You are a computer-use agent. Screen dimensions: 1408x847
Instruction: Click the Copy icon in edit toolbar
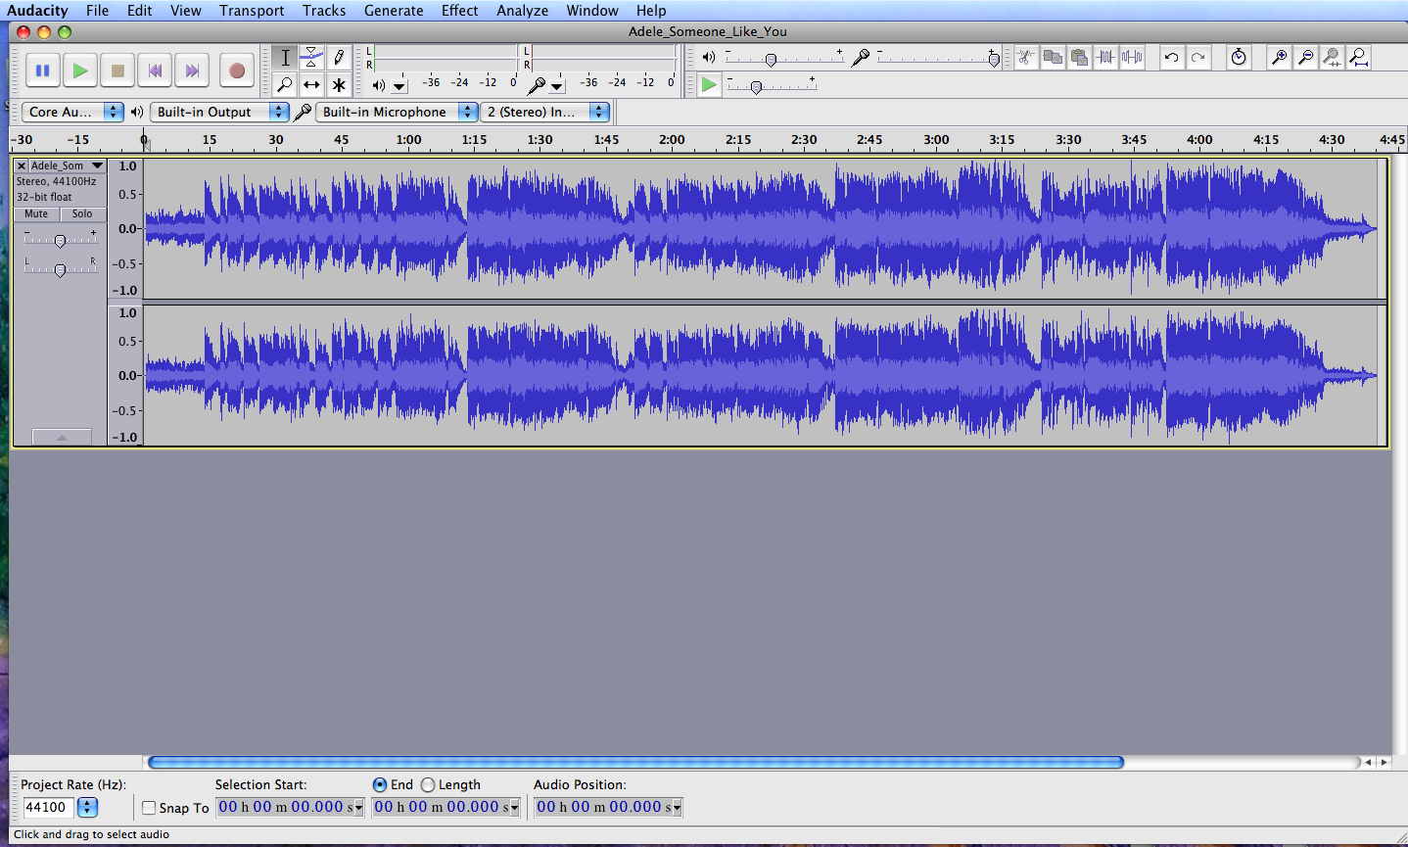(x=1053, y=58)
